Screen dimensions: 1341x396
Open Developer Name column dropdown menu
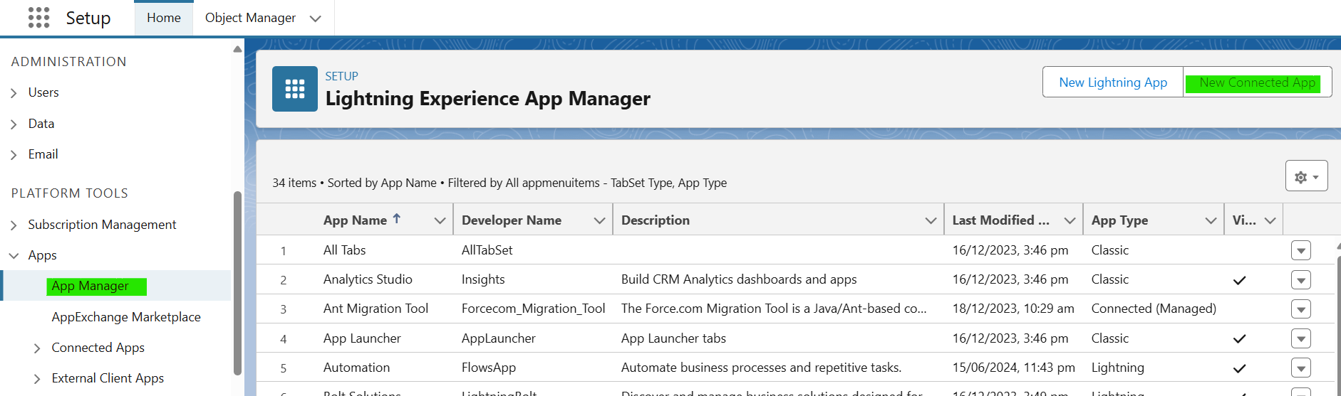tap(599, 221)
